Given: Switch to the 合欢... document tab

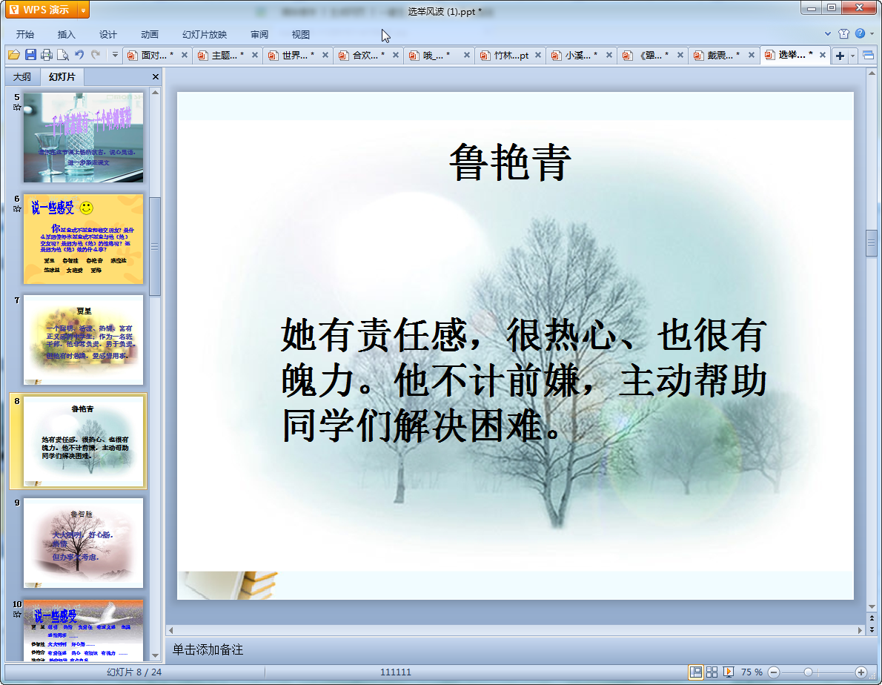Looking at the screenshot, I should coord(364,55).
